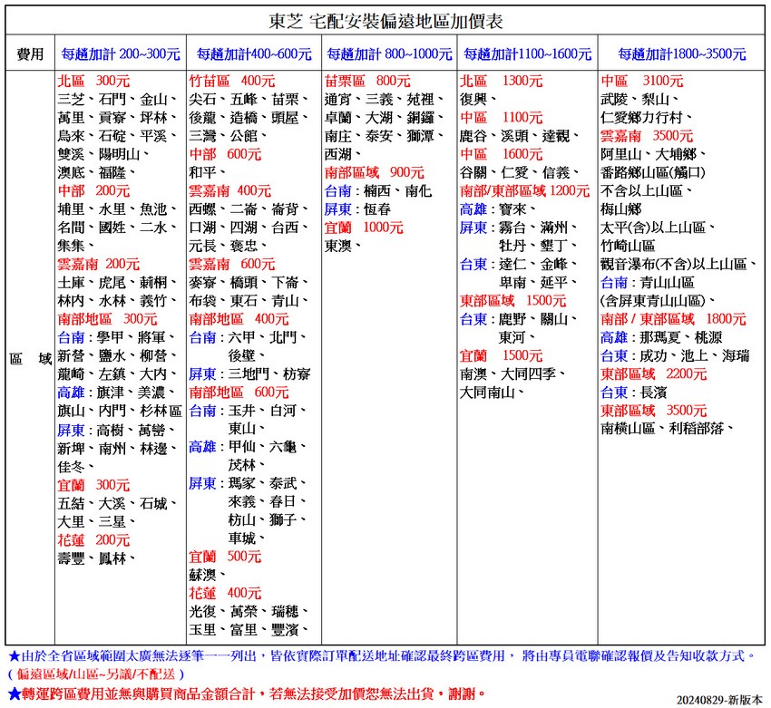Click column header 每趟加計1100~1600元
Viewport: 771px width, 708px height.
pyautogui.click(x=528, y=53)
